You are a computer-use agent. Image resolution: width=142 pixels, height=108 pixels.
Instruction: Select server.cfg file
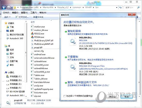coord(37,51)
